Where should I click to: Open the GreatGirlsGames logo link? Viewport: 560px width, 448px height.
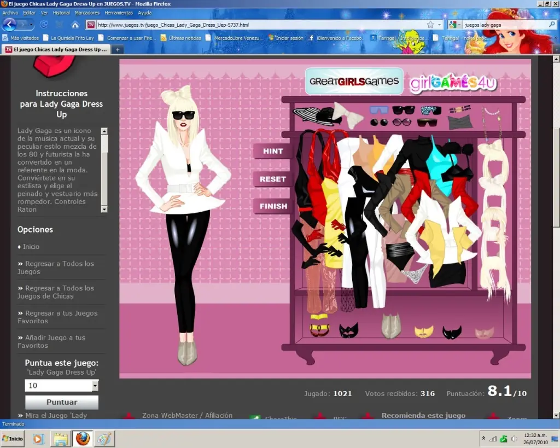[354, 82]
